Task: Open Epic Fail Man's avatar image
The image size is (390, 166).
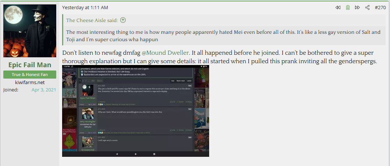Action: tap(30, 31)
